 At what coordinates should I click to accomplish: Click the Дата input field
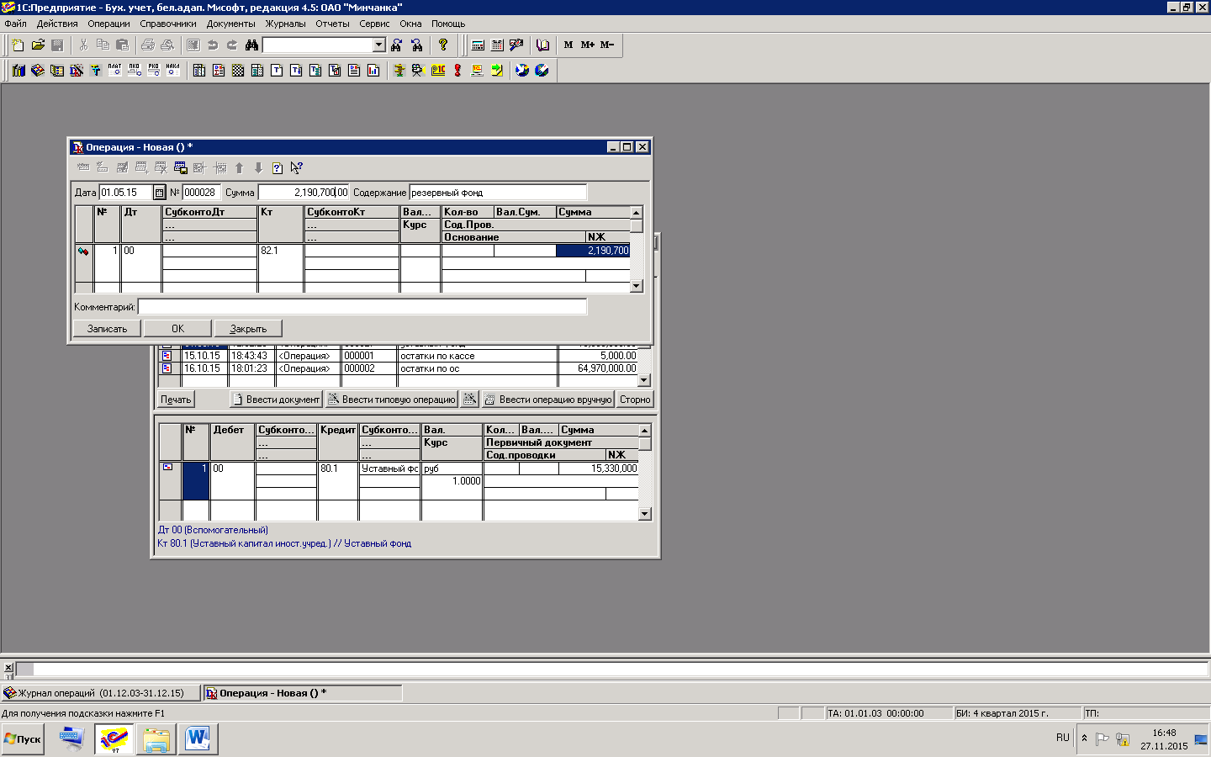(x=126, y=193)
